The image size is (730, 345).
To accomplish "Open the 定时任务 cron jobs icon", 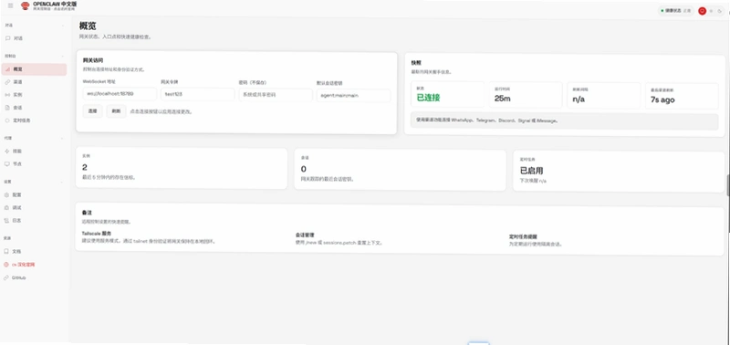I will pos(7,120).
